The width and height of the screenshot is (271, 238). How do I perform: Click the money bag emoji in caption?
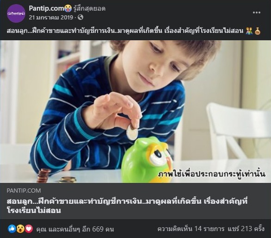click(x=258, y=31)
